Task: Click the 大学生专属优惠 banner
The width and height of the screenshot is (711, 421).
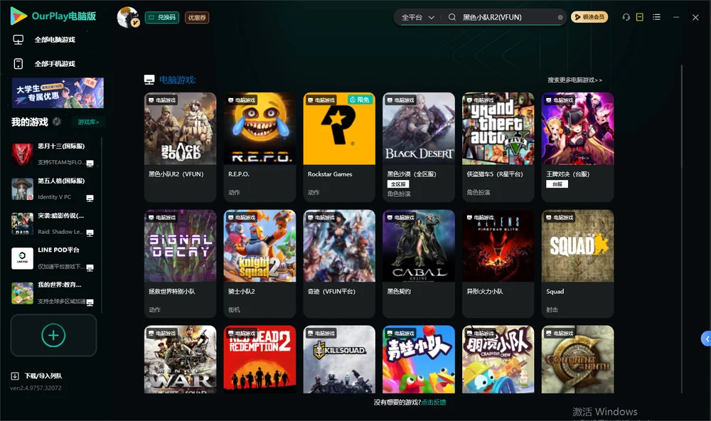Action: pyautogui.click(x=58, y=93)
